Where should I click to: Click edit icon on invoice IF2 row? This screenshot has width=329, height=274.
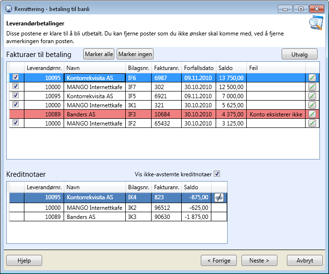(x=312, y=123)
